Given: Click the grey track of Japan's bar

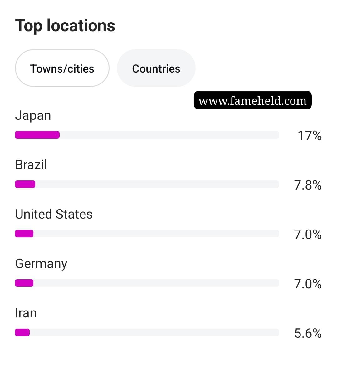Looking at the screenshot, I should 169,135.
